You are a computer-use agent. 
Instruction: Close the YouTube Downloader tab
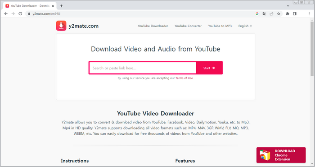point(53,6)
